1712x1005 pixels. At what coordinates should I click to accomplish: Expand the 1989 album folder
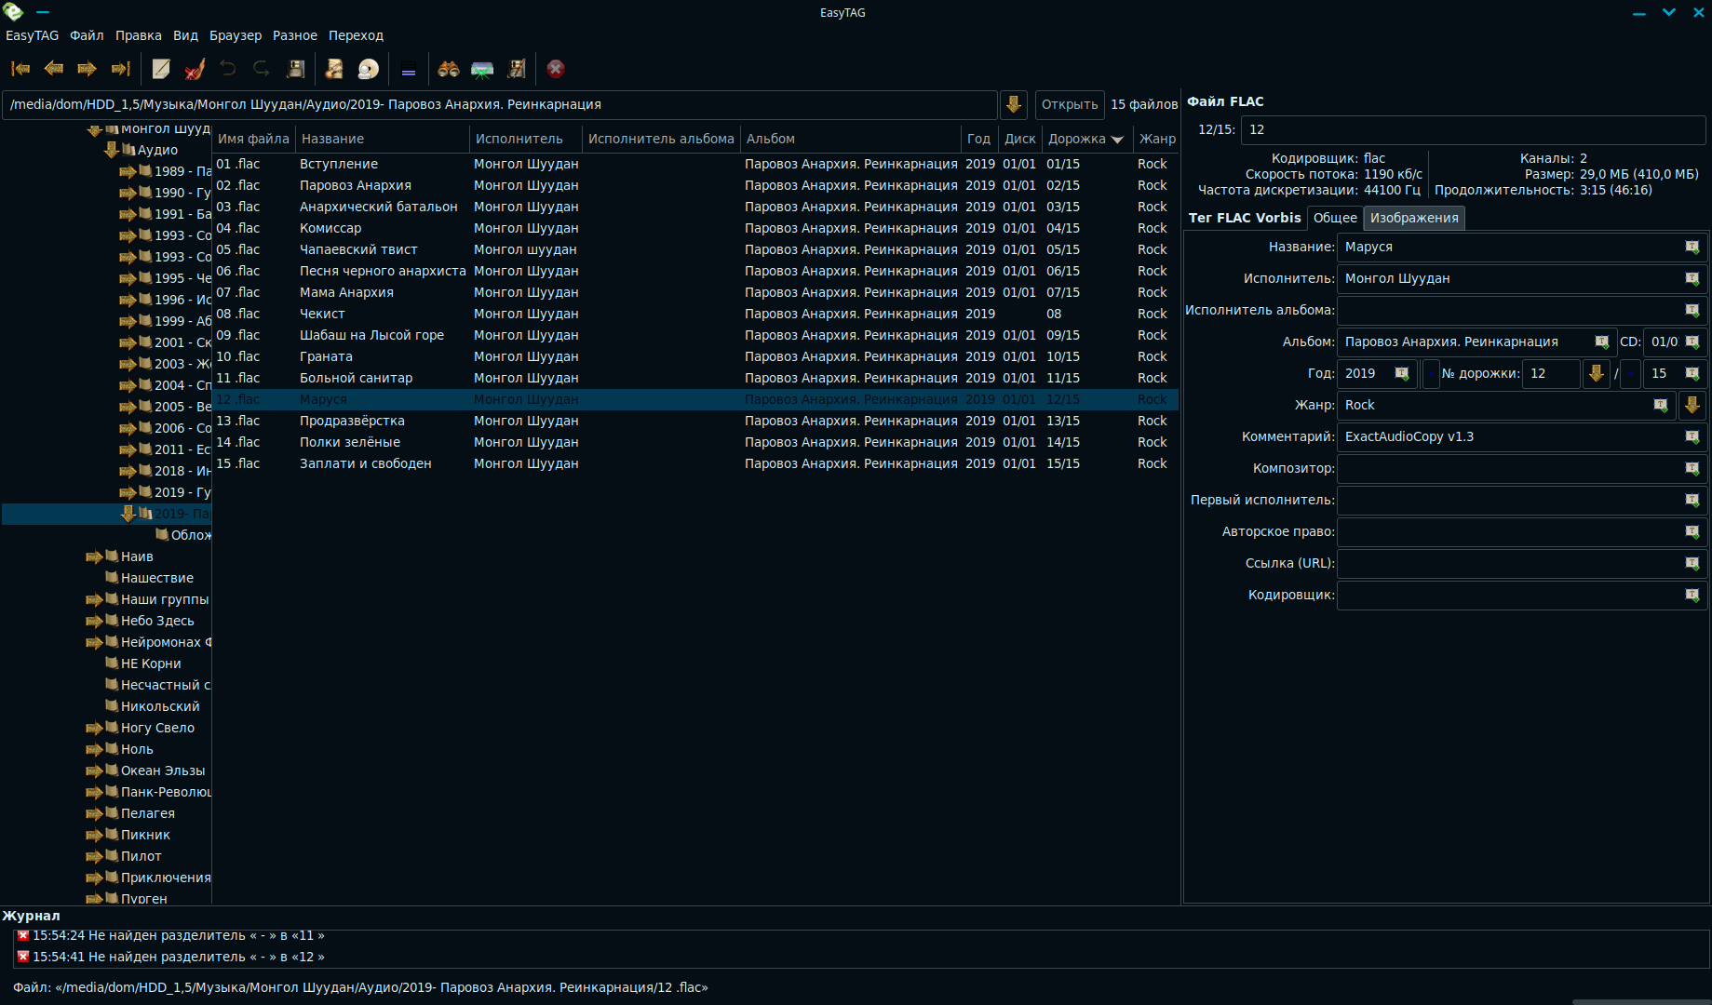128,171
